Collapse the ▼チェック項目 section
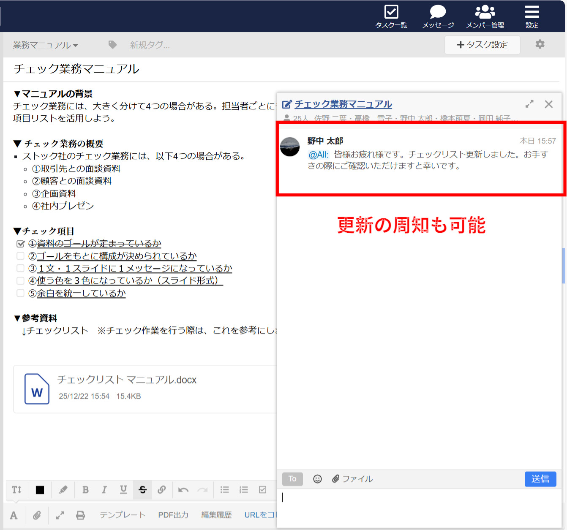 (x=17, y=231)
